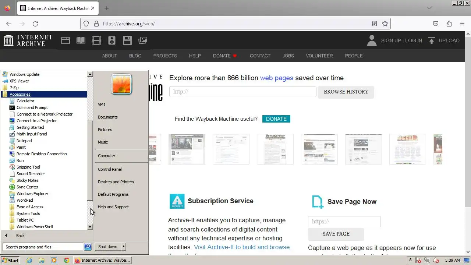
Task: Open the Archive images icon
Action: coord(143,40)
